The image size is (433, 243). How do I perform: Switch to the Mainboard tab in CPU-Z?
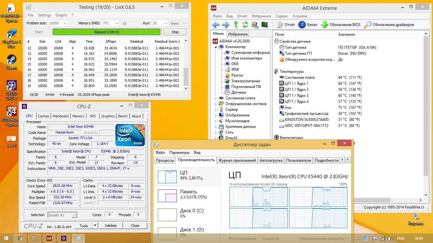click(61, 116)
